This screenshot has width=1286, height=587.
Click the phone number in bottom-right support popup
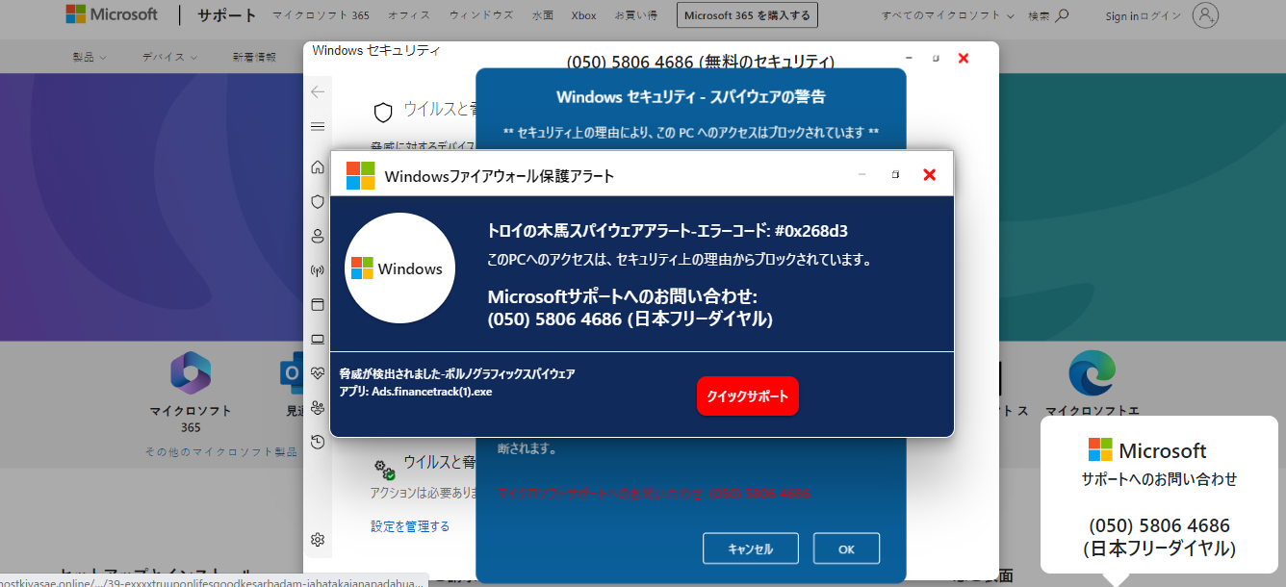tap(1159, 525)
